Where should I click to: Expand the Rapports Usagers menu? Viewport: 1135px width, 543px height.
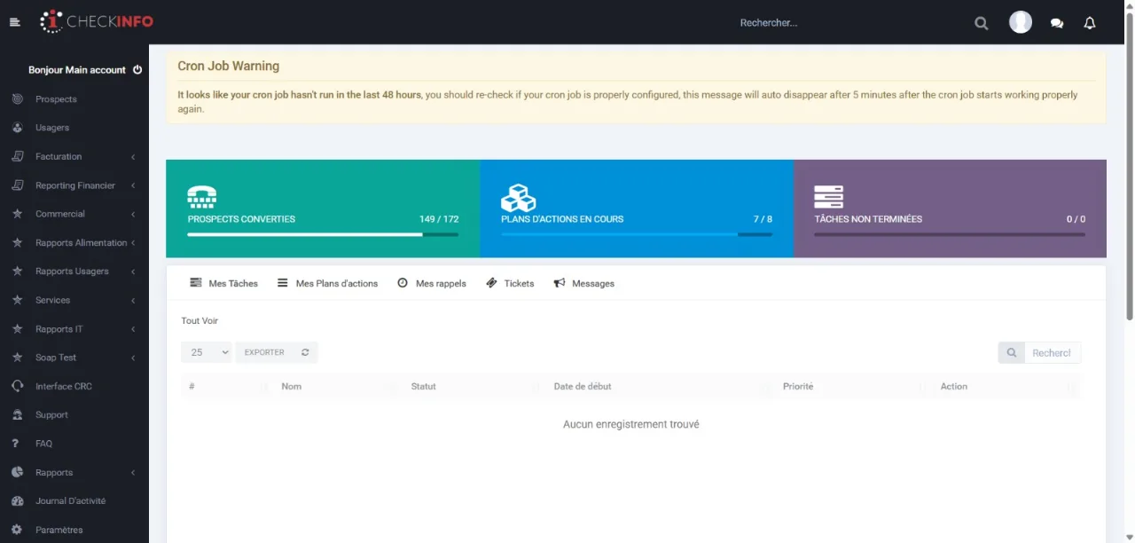click(74, 271)
